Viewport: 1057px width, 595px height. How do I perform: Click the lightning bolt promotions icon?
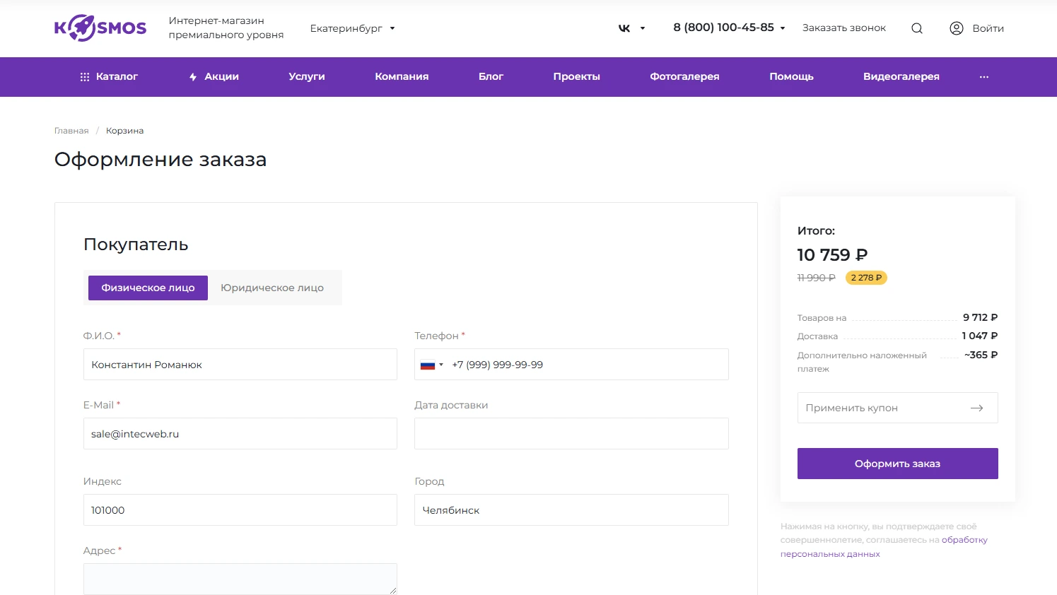pyautogui.click(x=193, y=77)
